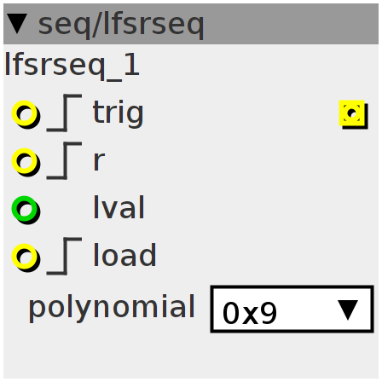This screenshot has width=382, height=382.
Task: Click the lfsrseq_1 instance name
Action: pos(72,66)
